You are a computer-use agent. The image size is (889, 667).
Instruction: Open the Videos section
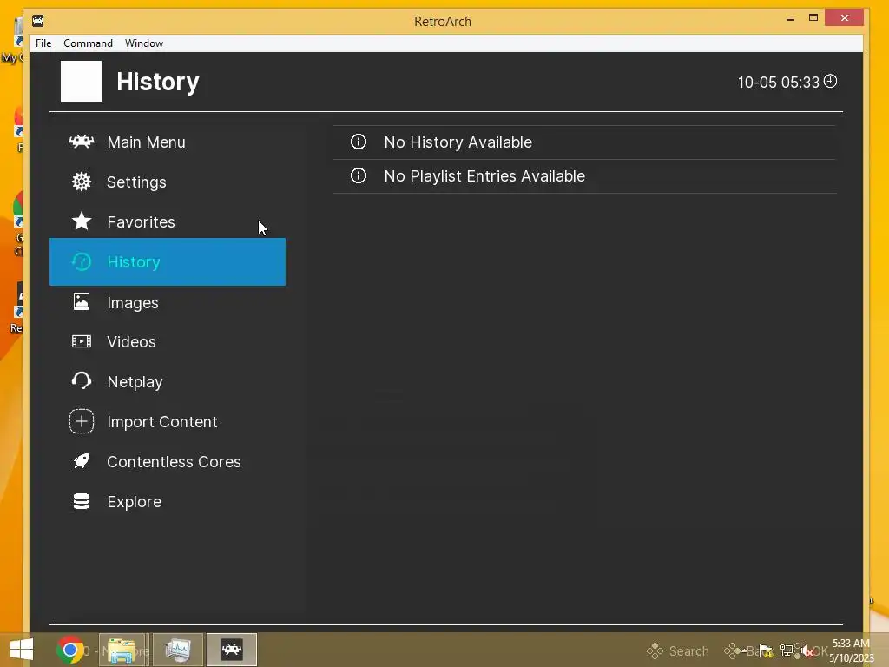tap(132, 342)
